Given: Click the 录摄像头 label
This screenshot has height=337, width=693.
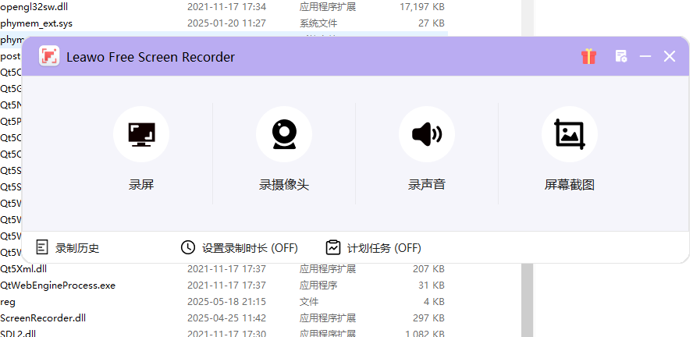Looking at the screenshot, I should click(x=284, y=185).
